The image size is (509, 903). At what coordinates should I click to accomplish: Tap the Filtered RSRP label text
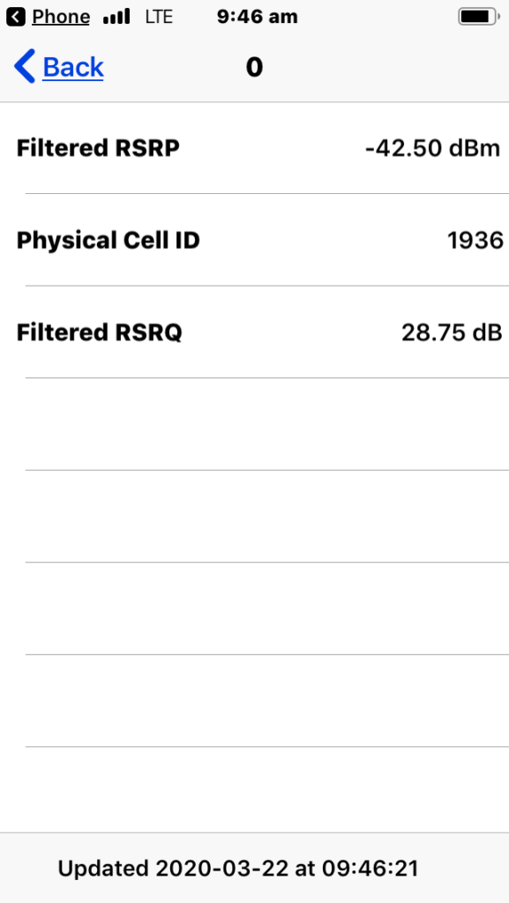click(x=97, y=147)
